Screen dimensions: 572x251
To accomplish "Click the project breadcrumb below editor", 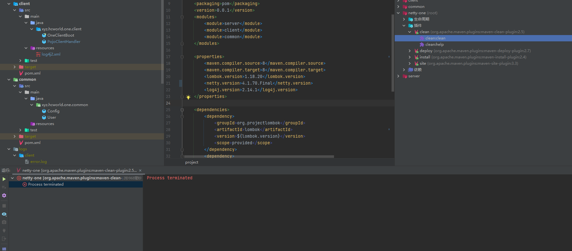I will 192,162.
